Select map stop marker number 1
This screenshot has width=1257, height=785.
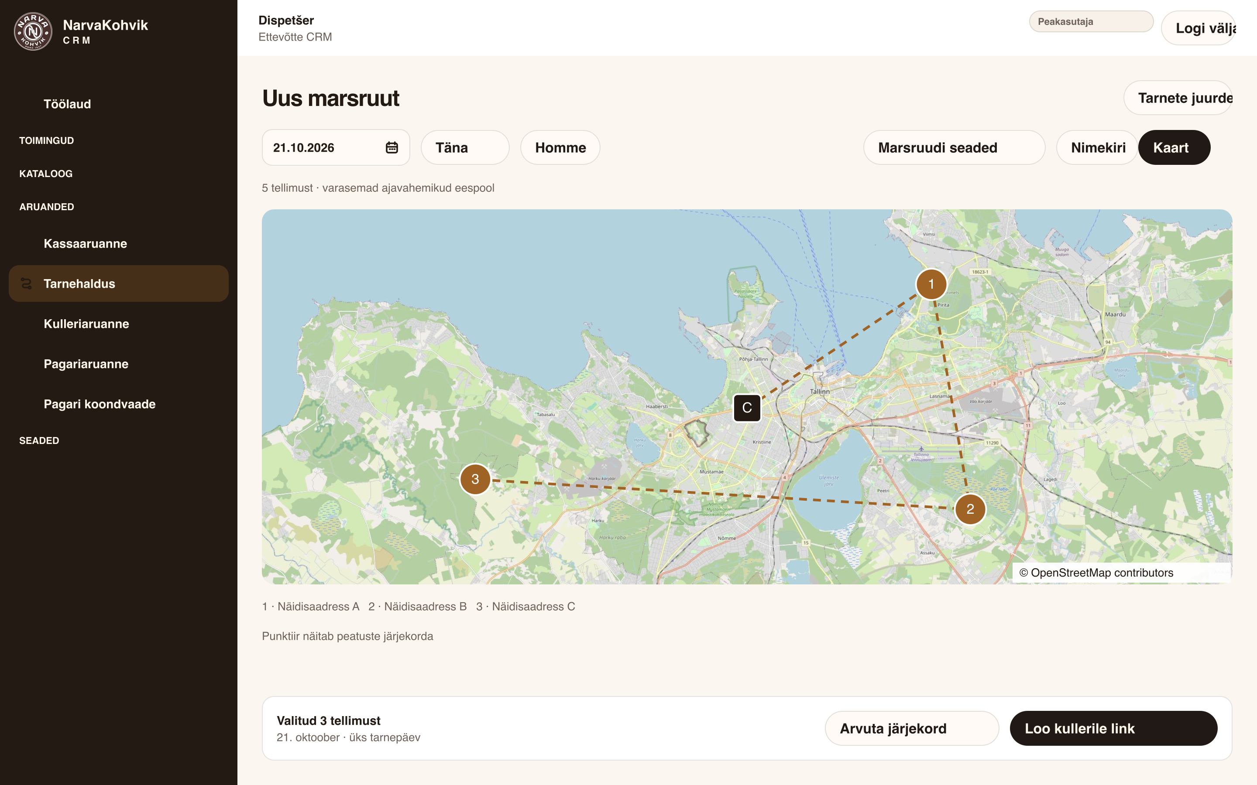(931, 284)
